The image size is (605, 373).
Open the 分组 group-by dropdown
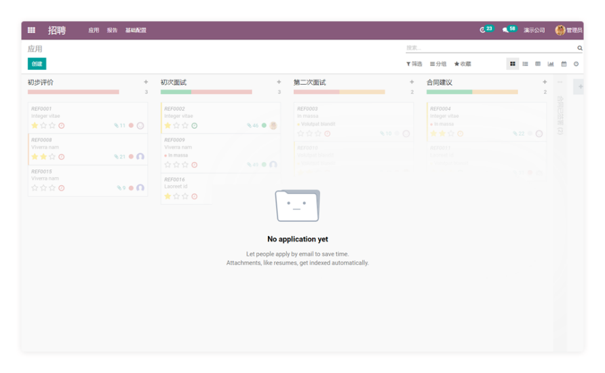[x=438, y=64]
